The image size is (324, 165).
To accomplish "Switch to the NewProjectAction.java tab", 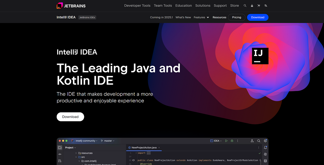I will [x=144, y=147].
